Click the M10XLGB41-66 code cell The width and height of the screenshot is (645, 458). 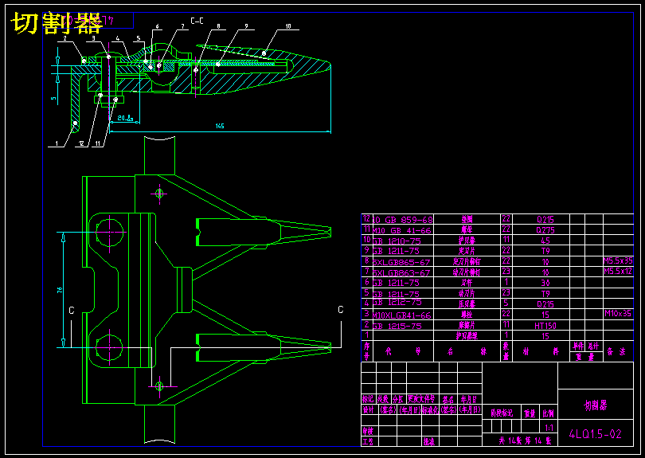[x=402, y=315]
